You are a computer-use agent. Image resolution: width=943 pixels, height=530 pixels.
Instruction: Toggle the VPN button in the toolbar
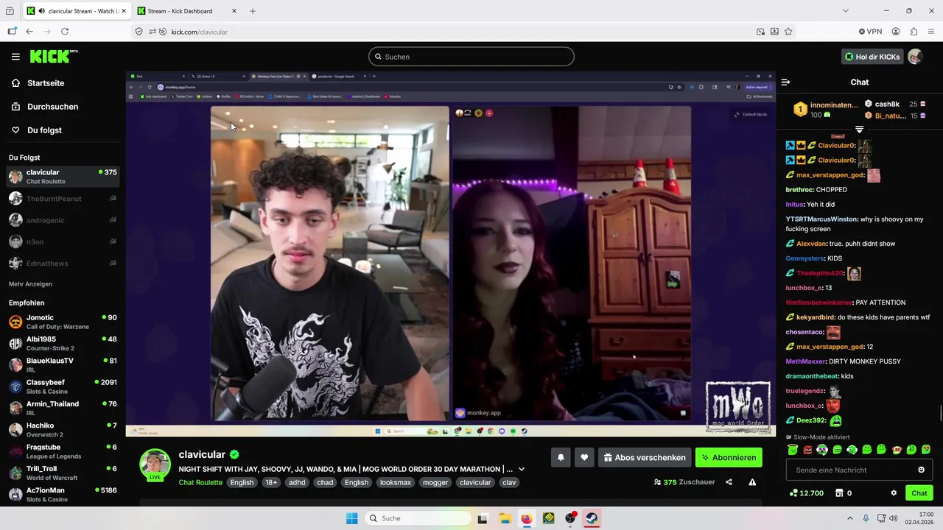(870, 32)
